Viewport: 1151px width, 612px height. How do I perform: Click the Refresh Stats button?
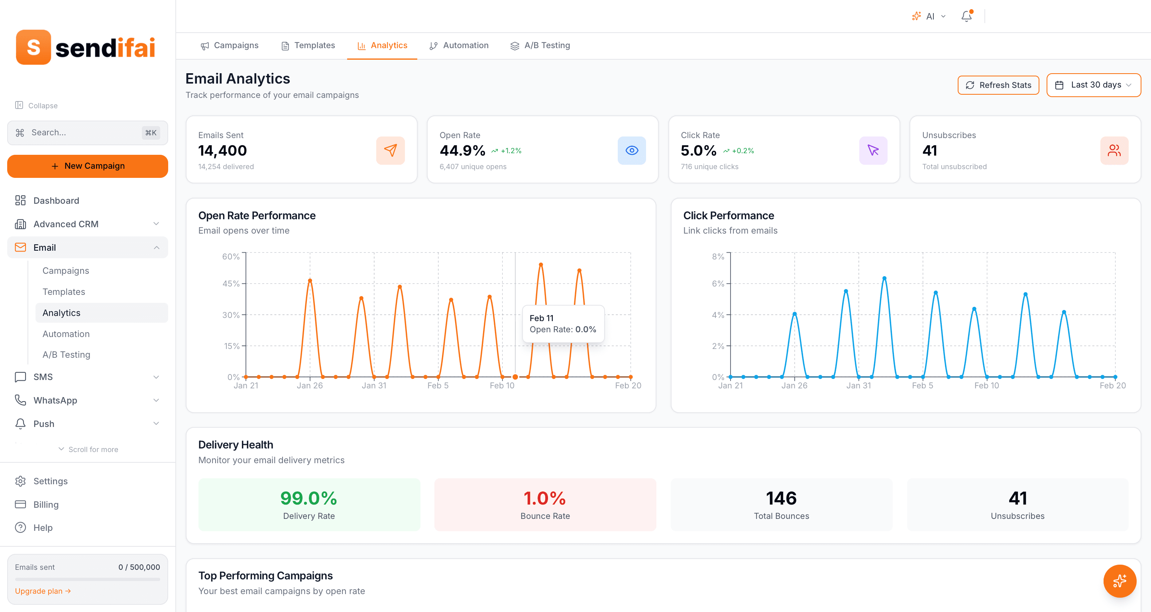click(x=998, y=85)
